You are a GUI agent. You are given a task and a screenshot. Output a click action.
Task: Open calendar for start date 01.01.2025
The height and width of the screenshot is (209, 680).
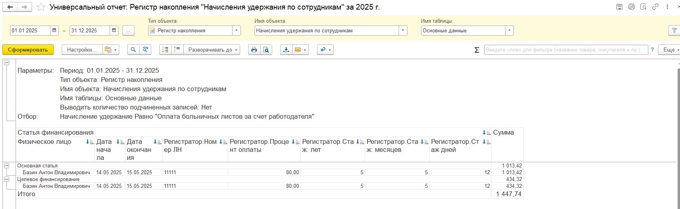click(x=54, y=30)
